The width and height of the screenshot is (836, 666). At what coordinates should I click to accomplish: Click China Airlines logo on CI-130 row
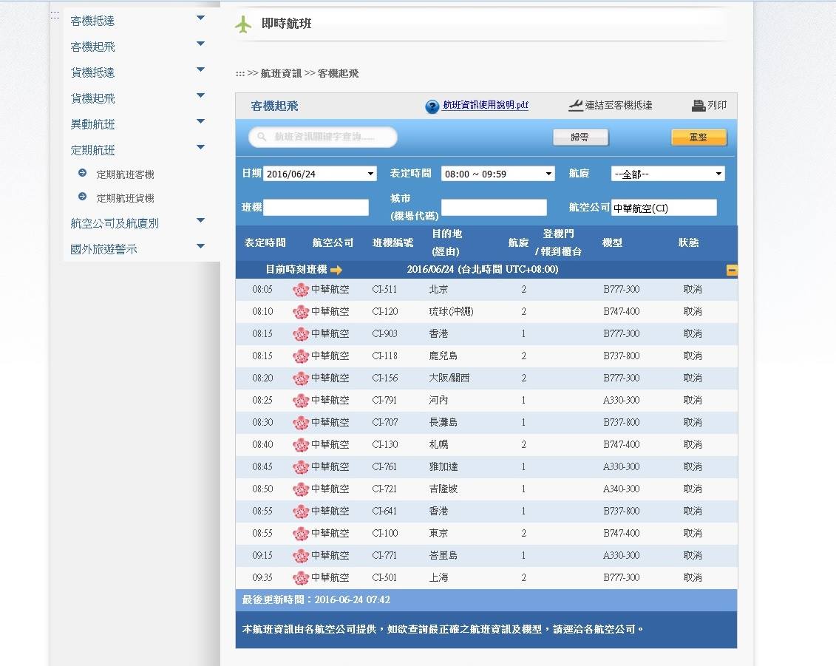pos(301,445)
